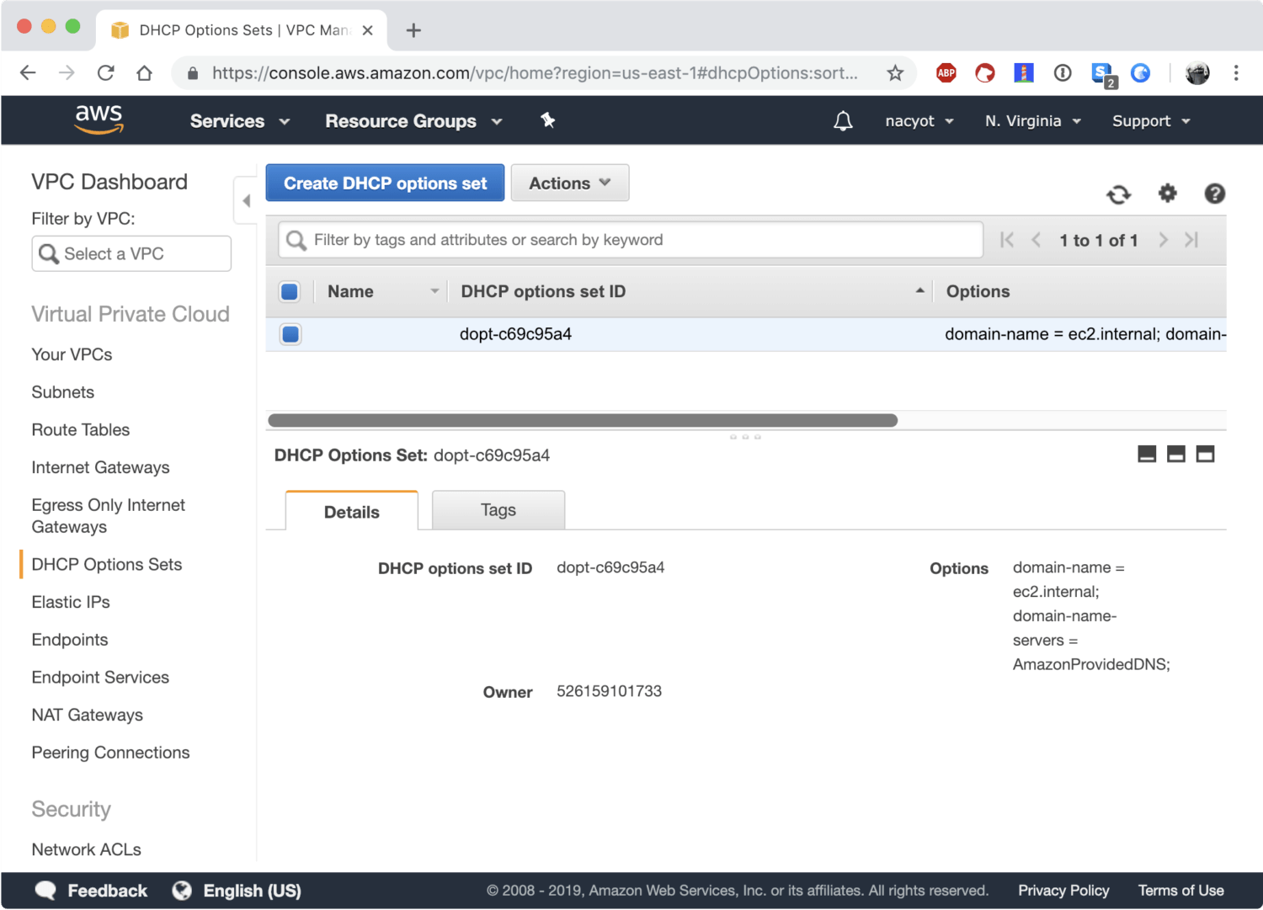1263x910 pixels.
Task: Reload the browser page
Action: coord(105,73)
